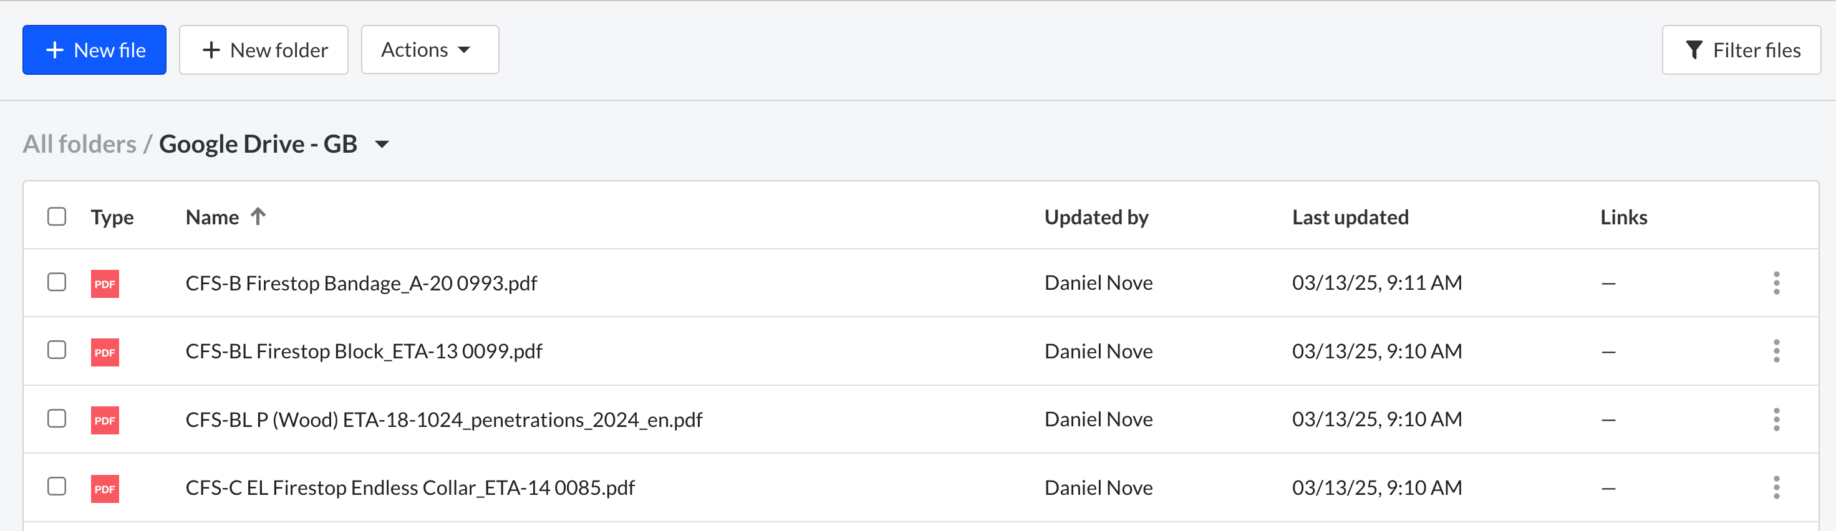The image size is (1836, 531).
Task: Expand the Actions dropdown
Action: (430, 50)
